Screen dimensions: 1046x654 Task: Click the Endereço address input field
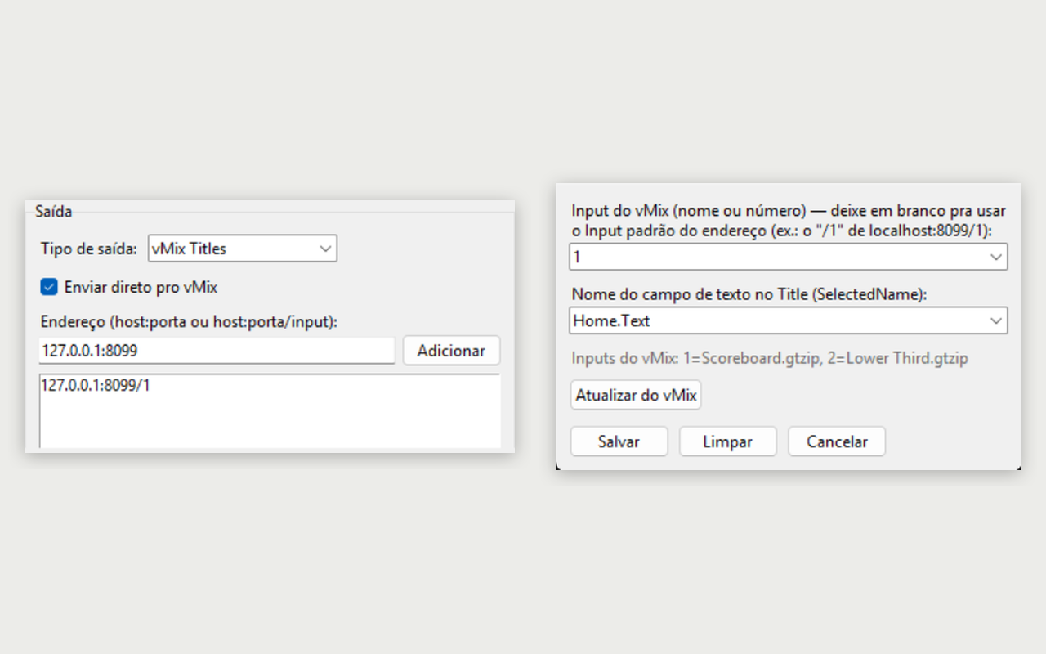pyautogui.click(x=217, y=351)
